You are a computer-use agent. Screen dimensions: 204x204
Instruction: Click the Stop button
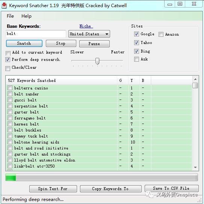61,43
